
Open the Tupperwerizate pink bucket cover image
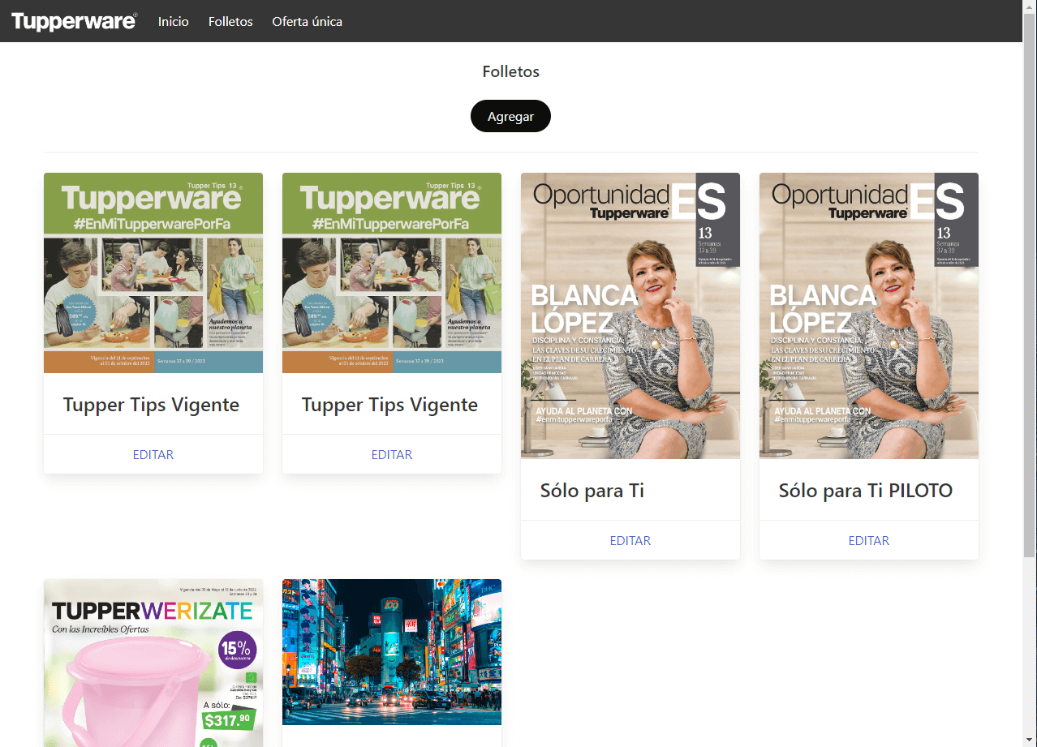[153, 663]
